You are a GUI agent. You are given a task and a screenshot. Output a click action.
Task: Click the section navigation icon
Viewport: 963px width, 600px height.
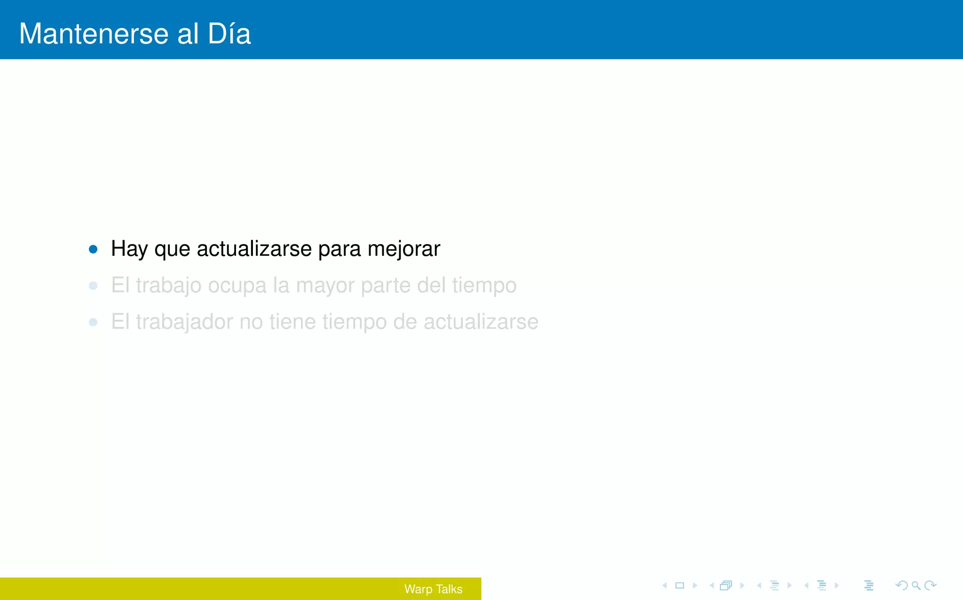[821, 585]
